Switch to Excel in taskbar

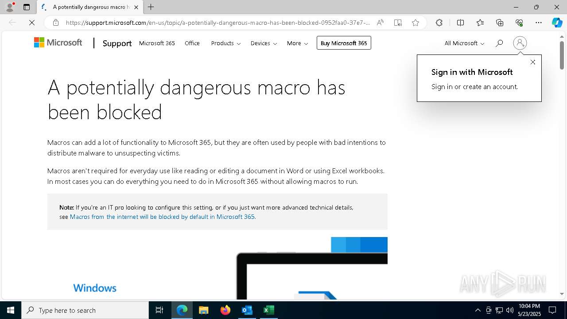pyautogui.click(x=268, y=310)
